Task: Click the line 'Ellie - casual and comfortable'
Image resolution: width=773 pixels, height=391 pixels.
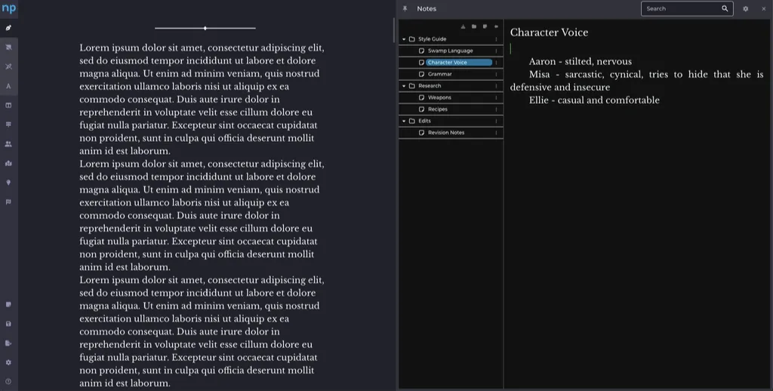Action: (x=594, y=100)
